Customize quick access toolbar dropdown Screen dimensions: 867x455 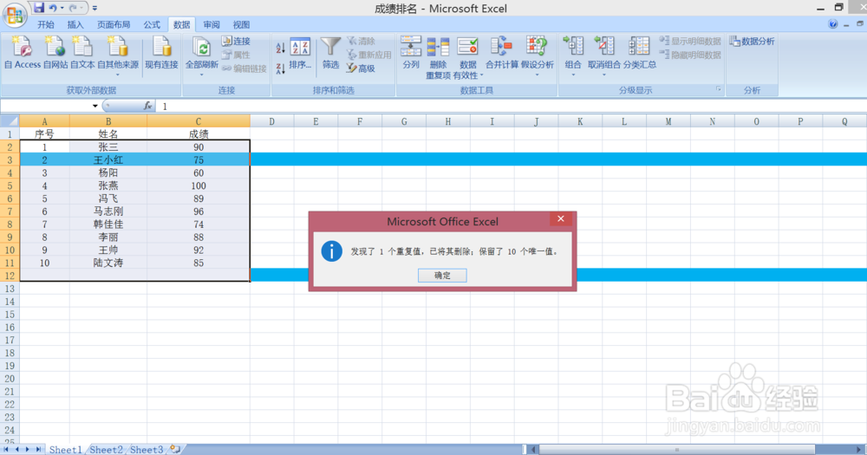[95, 8]
